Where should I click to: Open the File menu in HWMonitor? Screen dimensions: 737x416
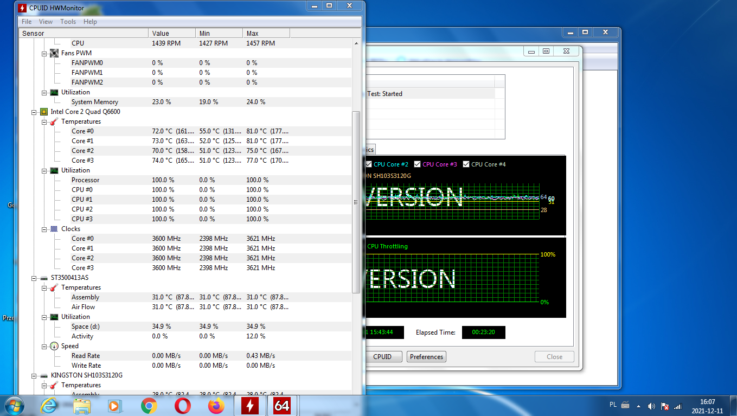[27, 22]
